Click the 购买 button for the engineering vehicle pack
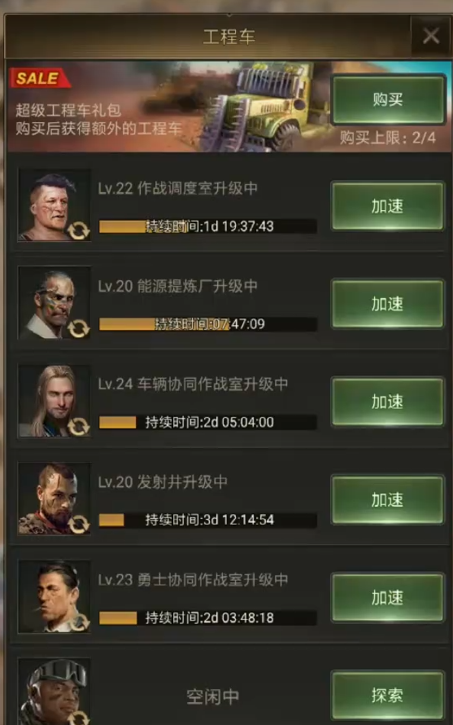Image resolution: width=453 pixels, height=725 pixels. click(387, 99)
